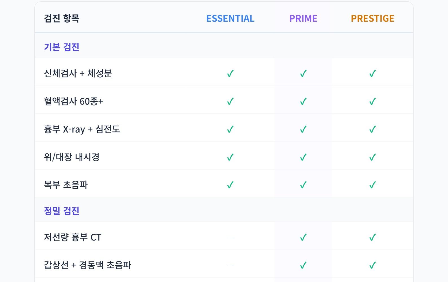Click PRIME checkmark for 혈액검사 60종+

click(x=303, y=101)
